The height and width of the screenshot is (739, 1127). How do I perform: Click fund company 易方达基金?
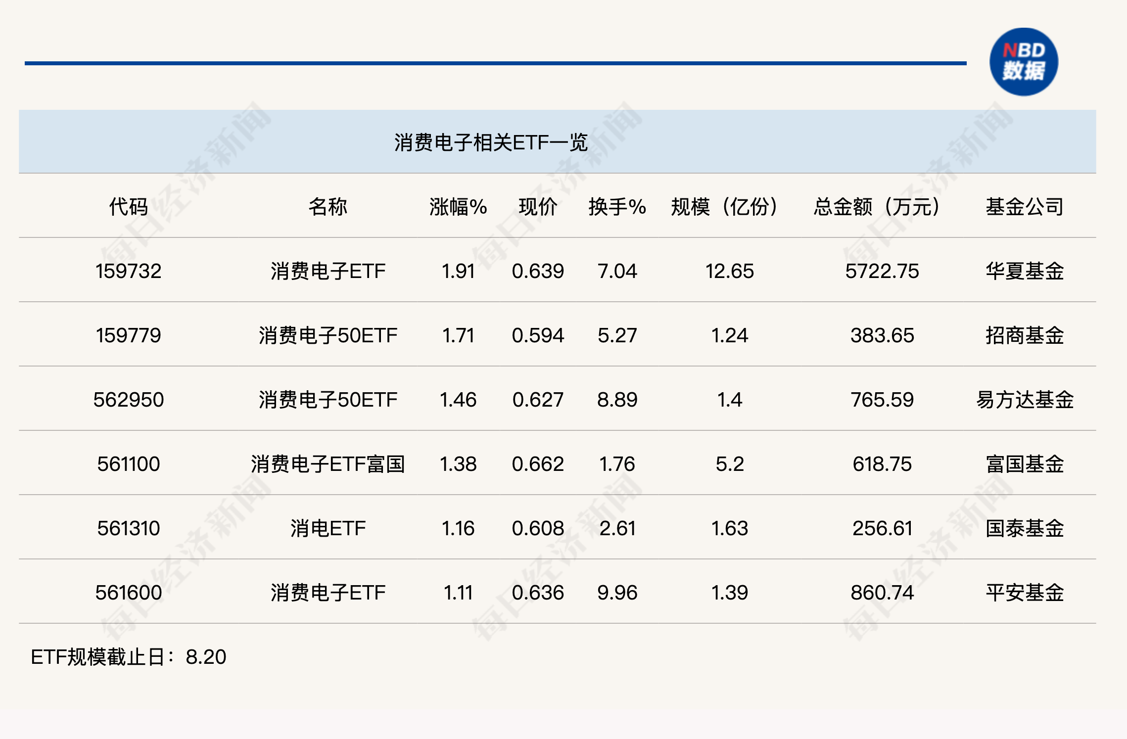(x=1025, y=400)
